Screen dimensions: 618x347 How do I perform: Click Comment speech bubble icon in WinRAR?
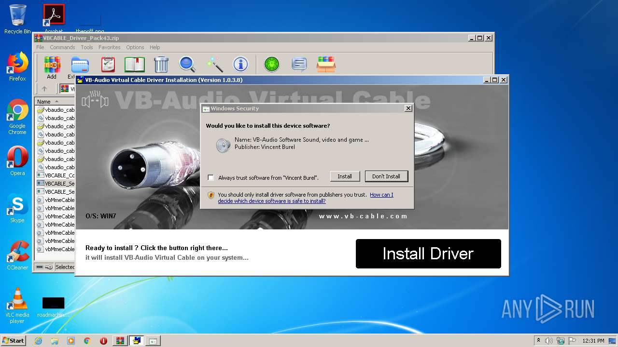(299, 64)
